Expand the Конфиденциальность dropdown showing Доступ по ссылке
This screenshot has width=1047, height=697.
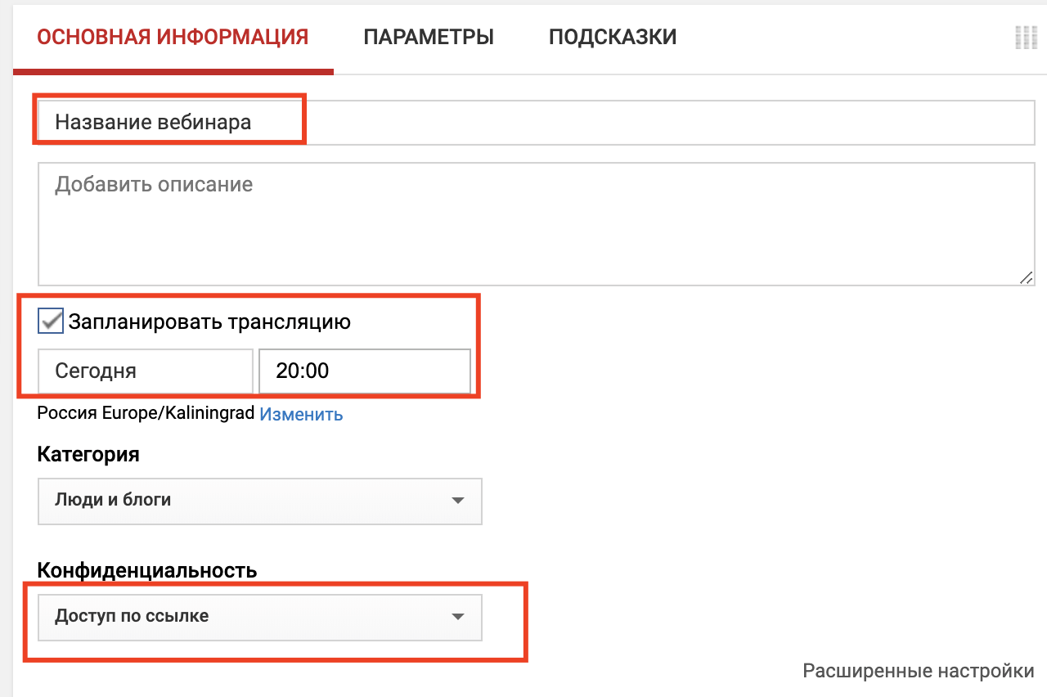[259, 617]
